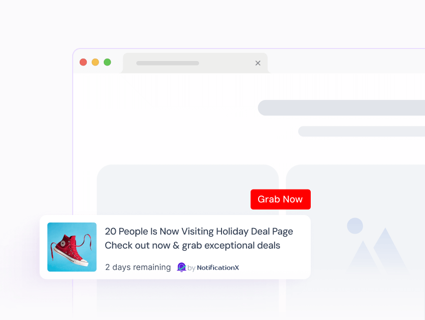Click the large gray heading placeholder bar
The width and height of the screenshot is (425, 320).
tap(341, 107)
